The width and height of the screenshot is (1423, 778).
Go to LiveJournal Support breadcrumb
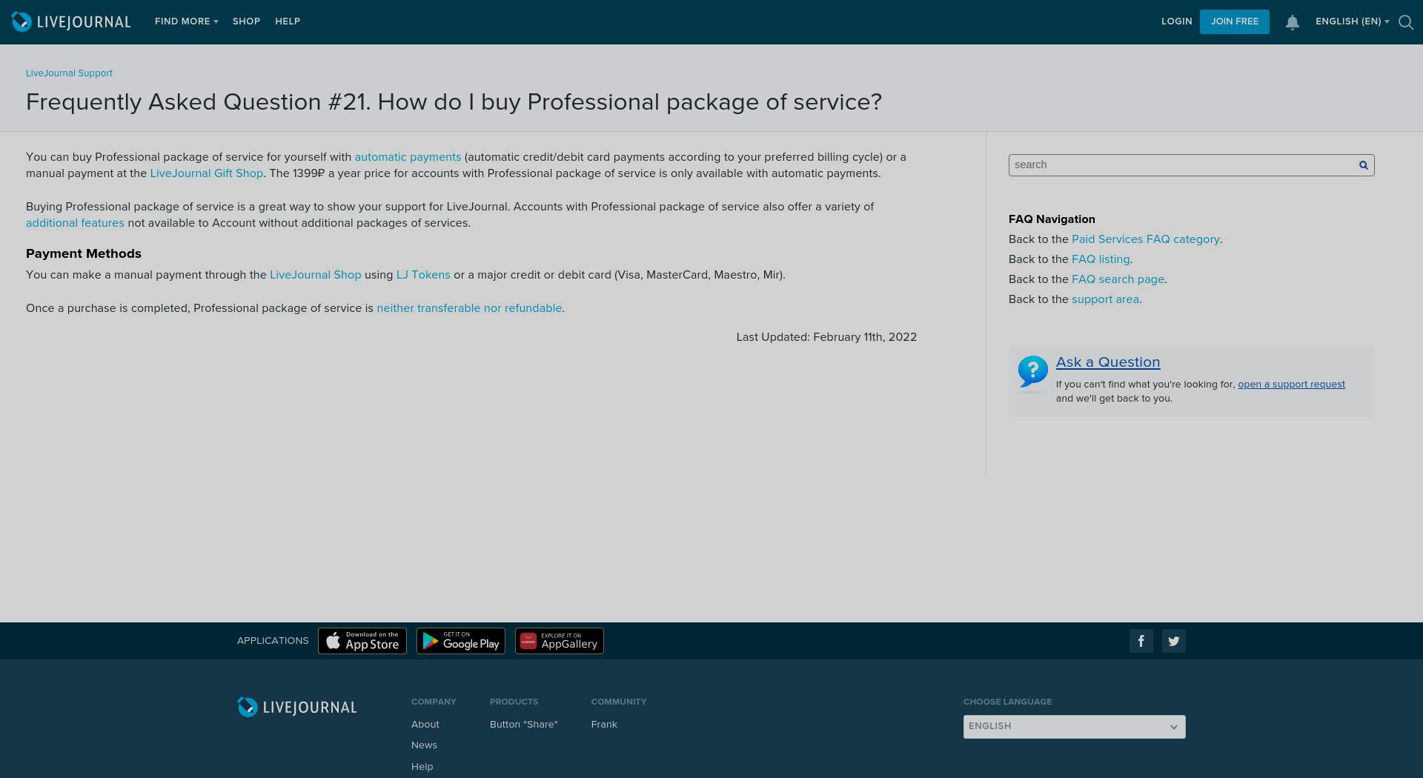pyautogui.click(x=69, y=73)
